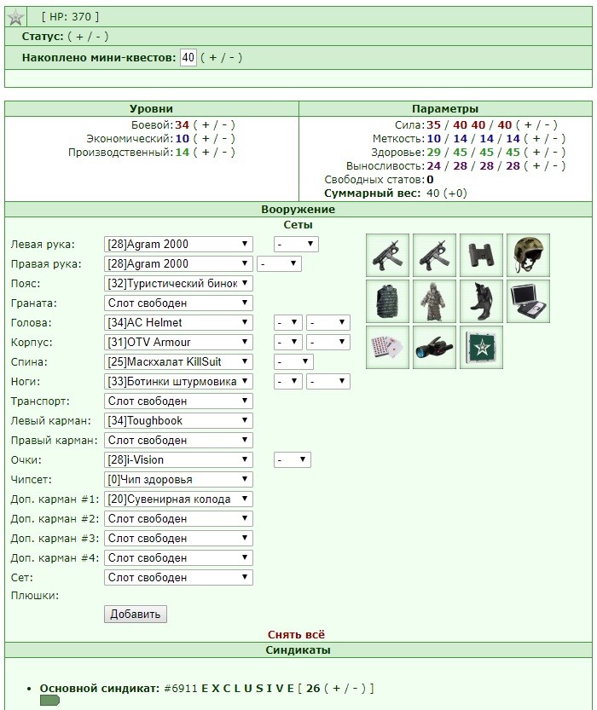
Task: Open the first modifier dropdown for Голова
Action: [x=288, y=322]
